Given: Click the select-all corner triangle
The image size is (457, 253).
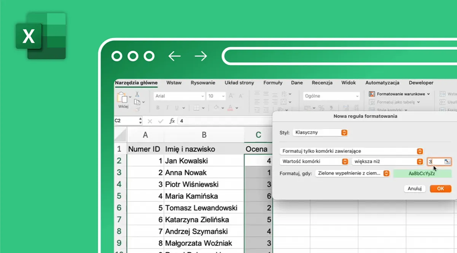Looking at the screenshot, I should 120,135.
